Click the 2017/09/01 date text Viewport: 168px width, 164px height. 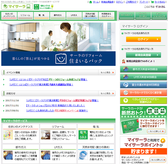pos(12,111)
